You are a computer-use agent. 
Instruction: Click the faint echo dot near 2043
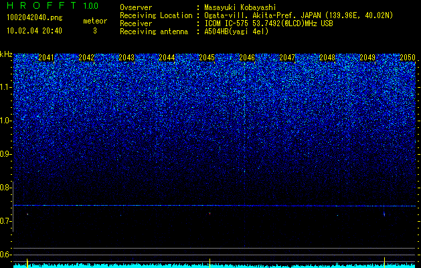pyautogui.click(x=121, y=215)
